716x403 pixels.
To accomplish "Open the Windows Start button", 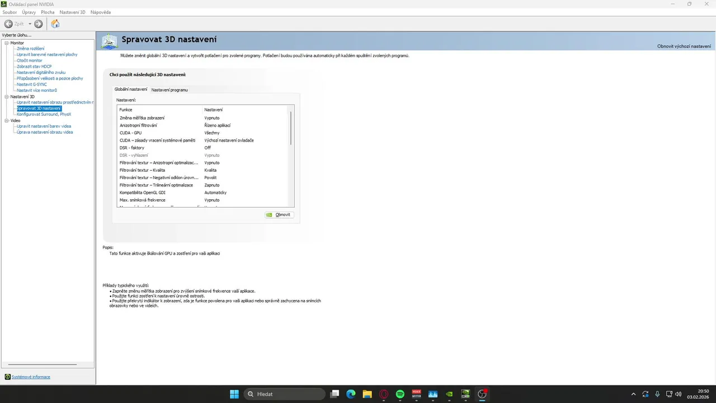I will click(234, 394).
